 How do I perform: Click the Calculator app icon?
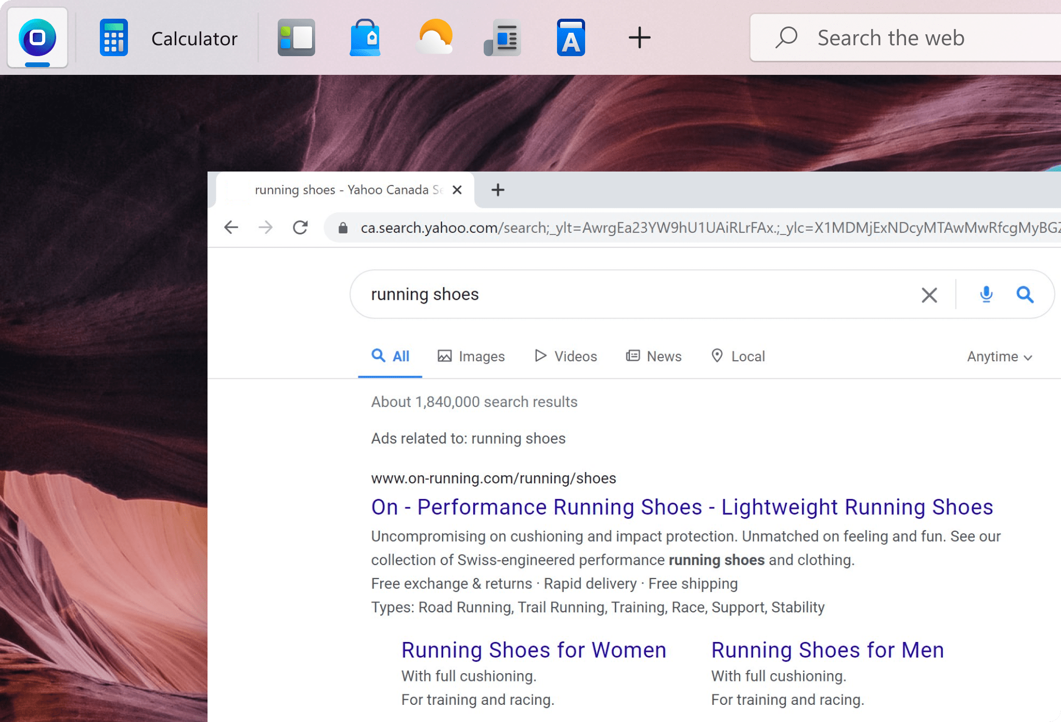113,38
